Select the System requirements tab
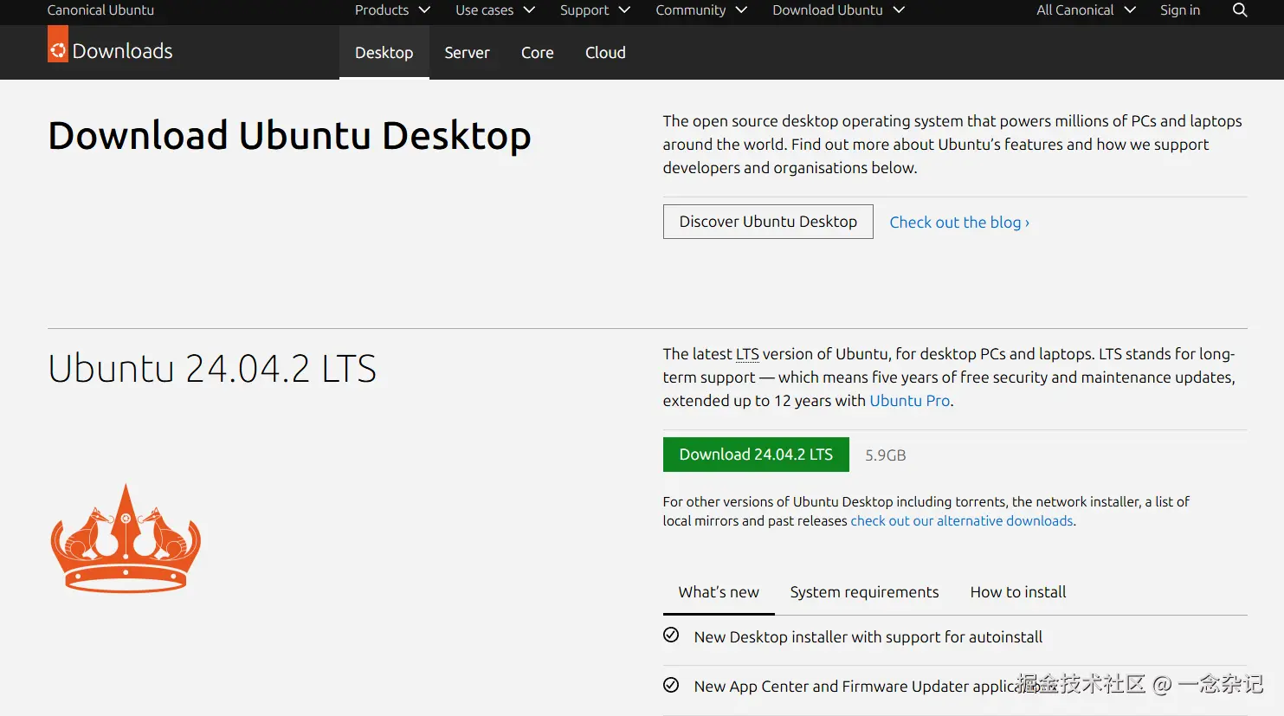Viewport: 1284px width, 716px height. click(864, 591)
